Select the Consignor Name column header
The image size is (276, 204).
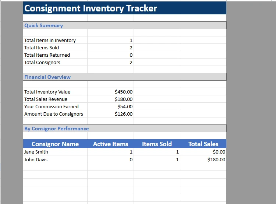[55, 144]
